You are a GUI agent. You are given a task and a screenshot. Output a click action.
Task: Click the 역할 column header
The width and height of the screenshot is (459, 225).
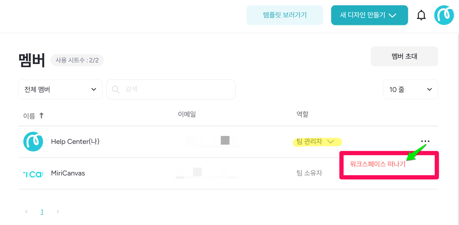tap(302, 114)
